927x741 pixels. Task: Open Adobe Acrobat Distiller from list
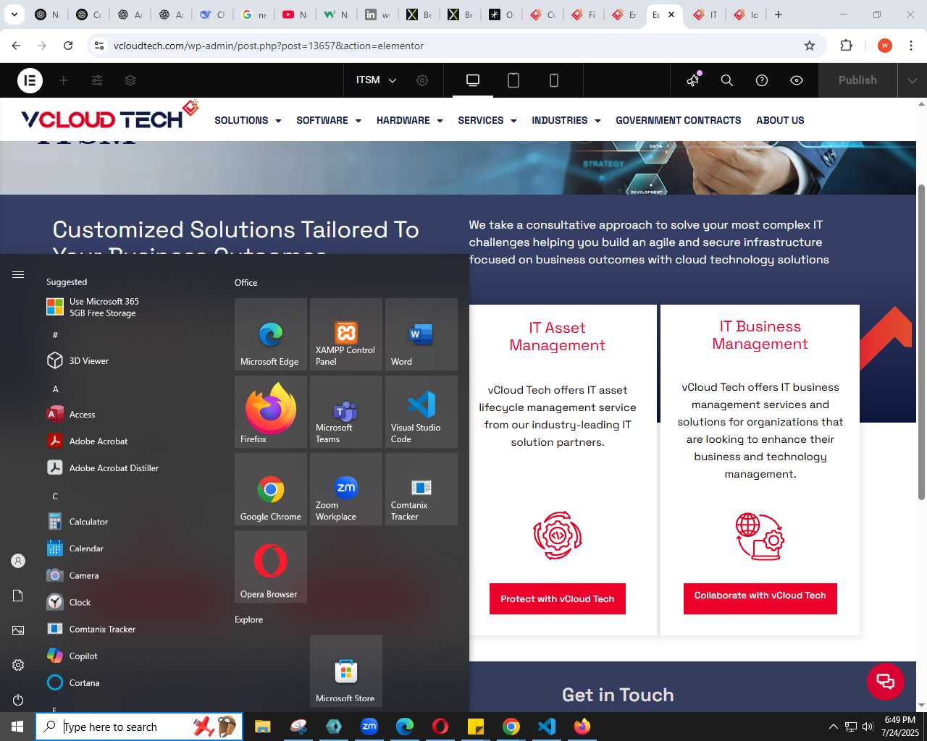(x=130, y=467)
